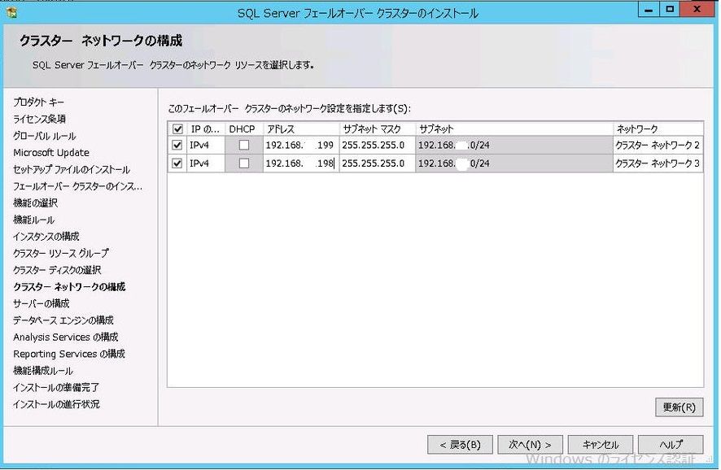Viewport: 721px width, 470px height.
Task: Select the インスタンスの構成 step
Action: click(46, 237)
